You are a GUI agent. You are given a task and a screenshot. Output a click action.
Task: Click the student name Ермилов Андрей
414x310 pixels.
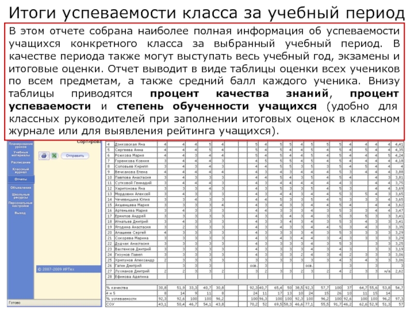tap(130, 216)
